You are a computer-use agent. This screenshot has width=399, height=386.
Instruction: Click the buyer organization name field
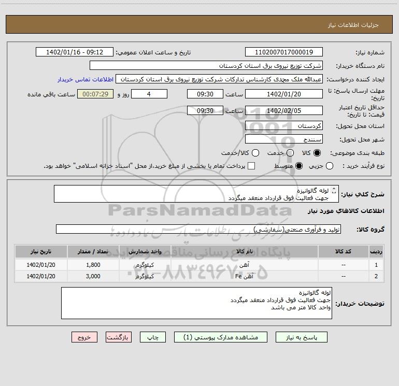(x=206, y=65)
